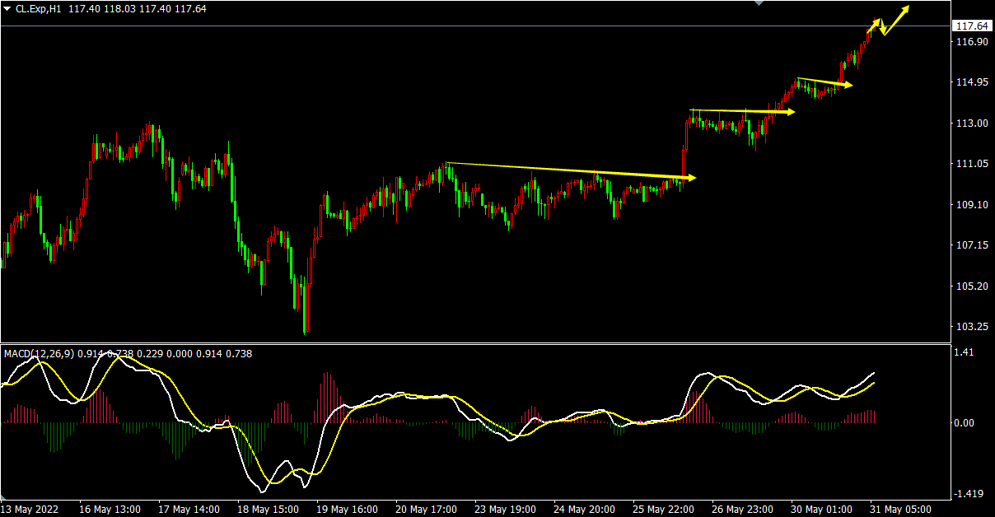Click the current price label 117.64
995x517 pixels.
click(971, 26)
